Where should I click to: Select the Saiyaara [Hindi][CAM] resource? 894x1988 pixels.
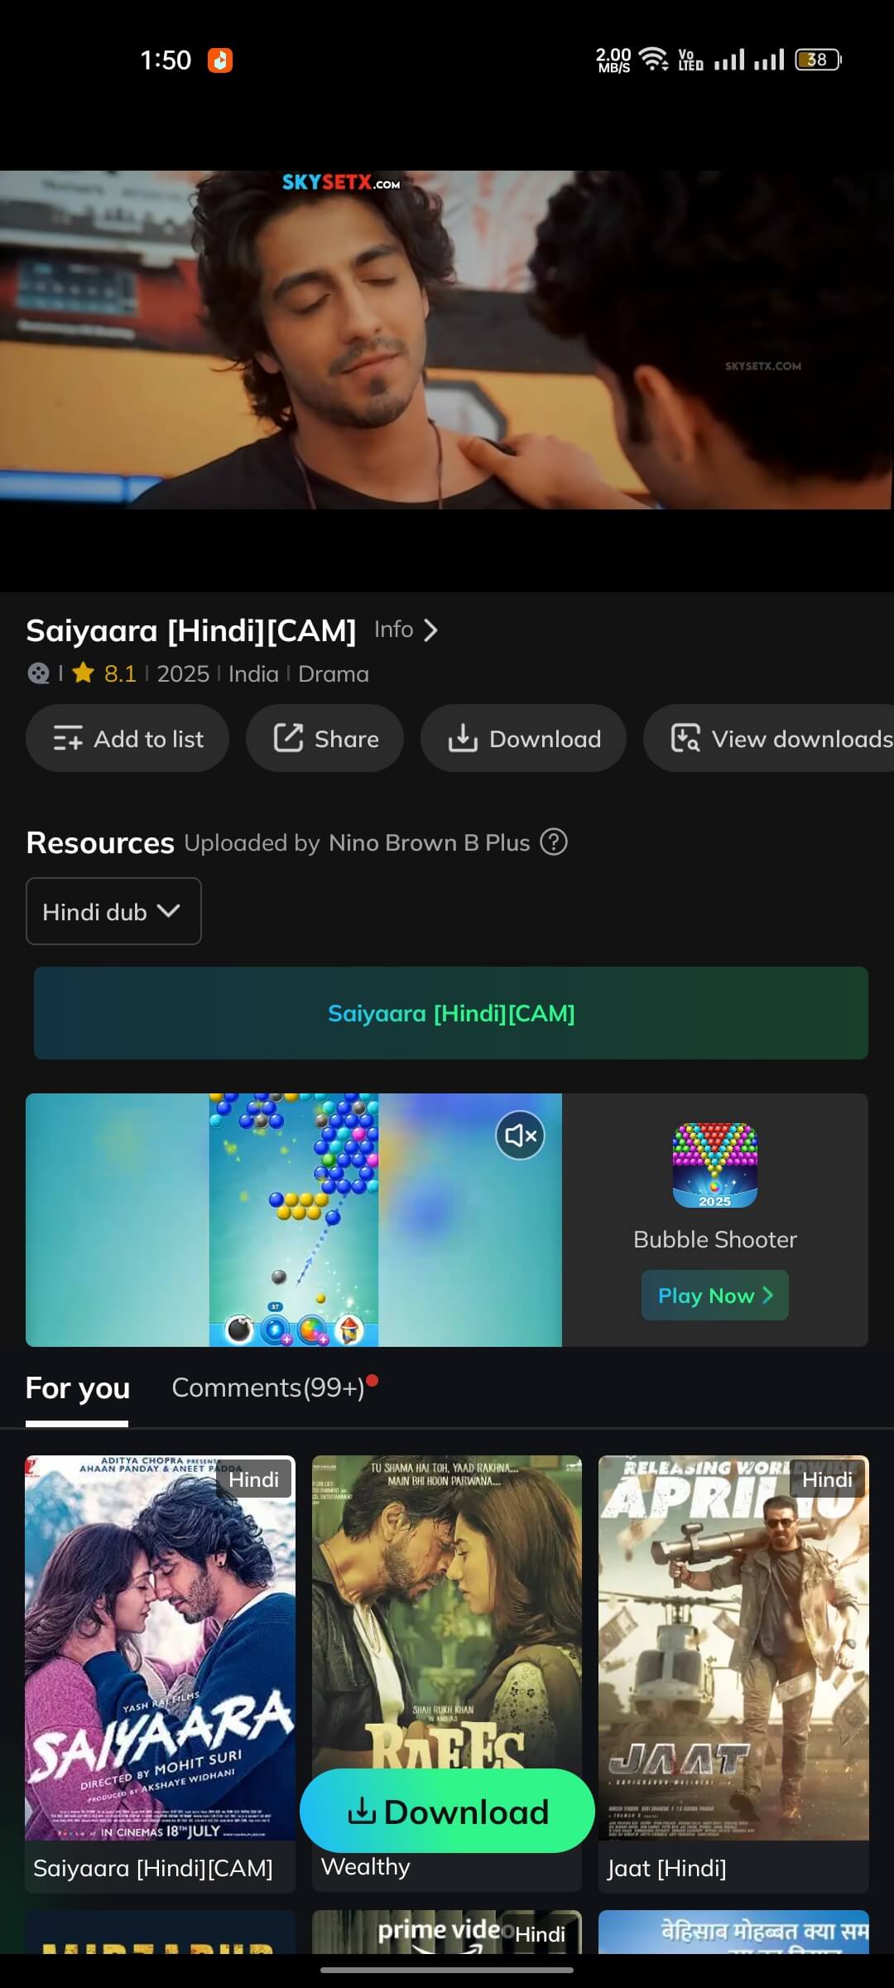point(451,1013)
